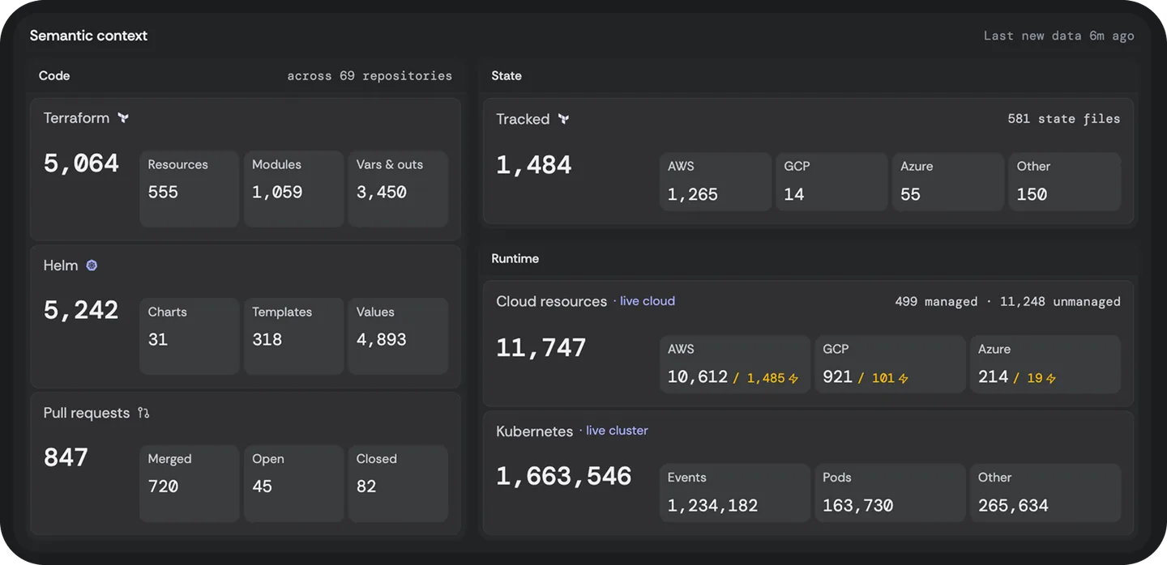Click the Pull requests heading text
This screenshot has height=565, width=1167.
(x=87, y=413)
